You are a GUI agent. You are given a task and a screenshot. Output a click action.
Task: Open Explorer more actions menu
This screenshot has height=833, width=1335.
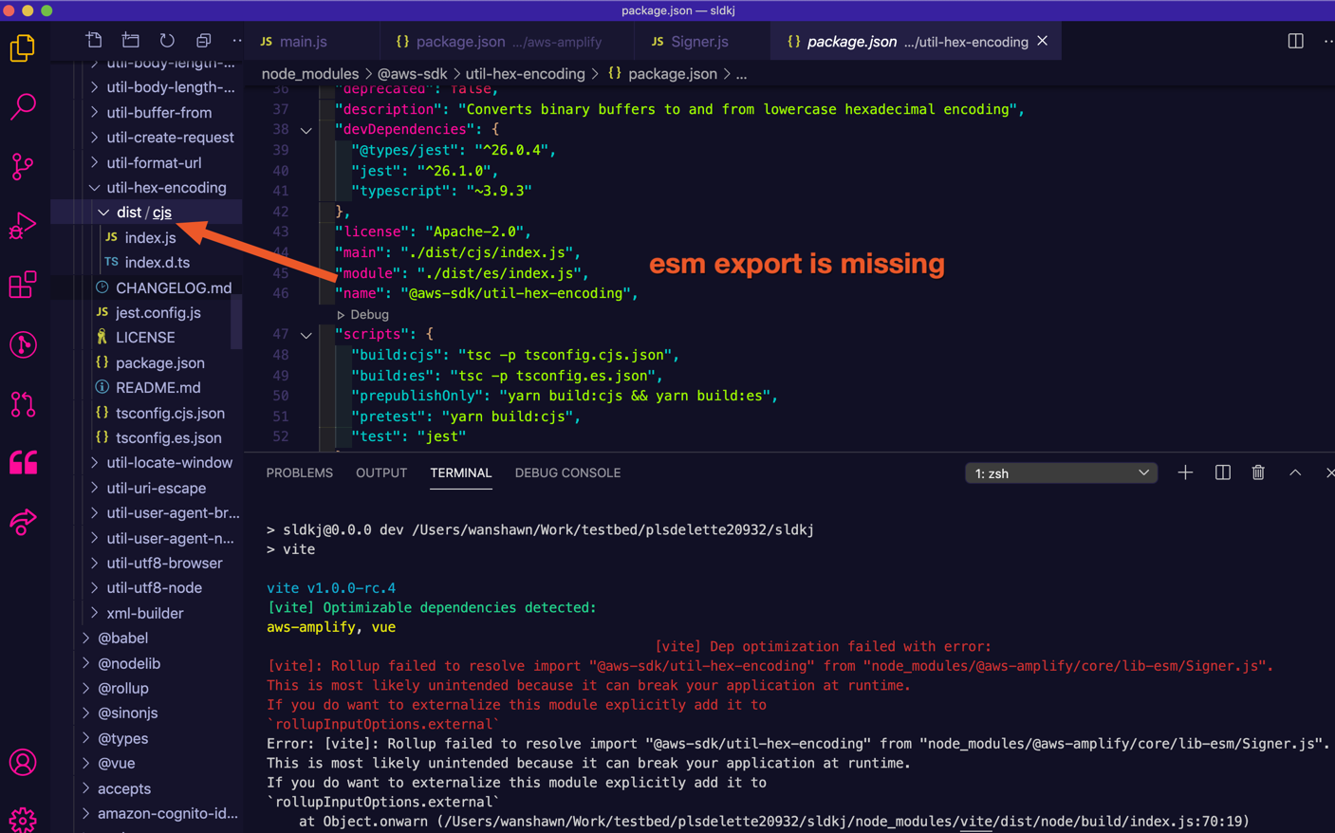(x=236, y=41)
